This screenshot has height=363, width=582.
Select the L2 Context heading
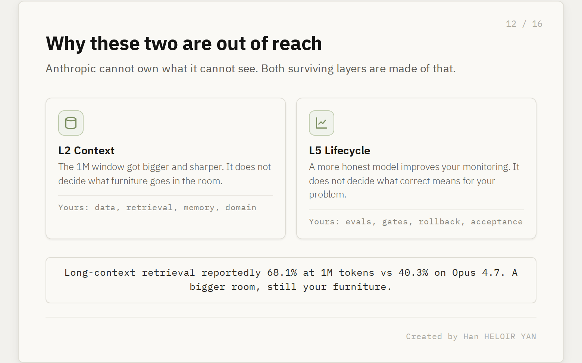point(86,151)
